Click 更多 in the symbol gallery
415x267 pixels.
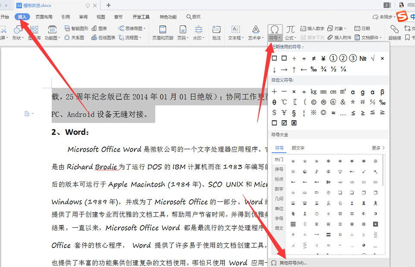(378, 148)
